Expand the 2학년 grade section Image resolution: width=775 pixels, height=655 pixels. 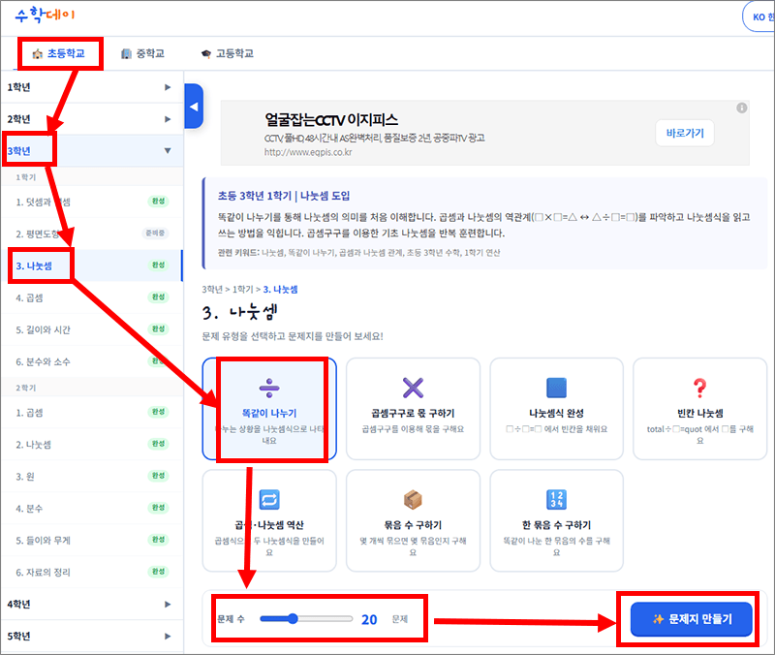(x=92, y=119)
